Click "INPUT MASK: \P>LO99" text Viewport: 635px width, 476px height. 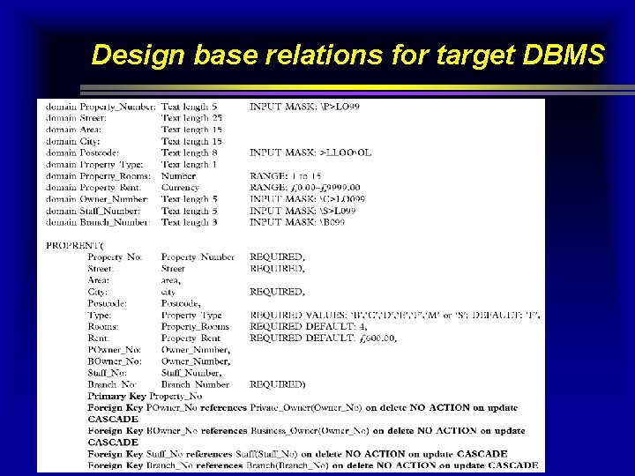(304, 107)
